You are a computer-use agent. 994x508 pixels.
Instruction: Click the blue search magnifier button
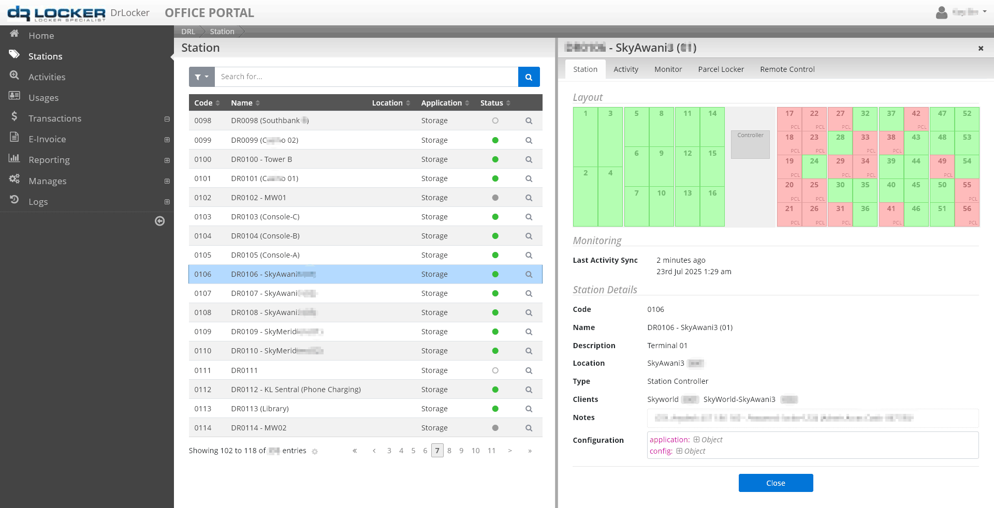(529, 77)
